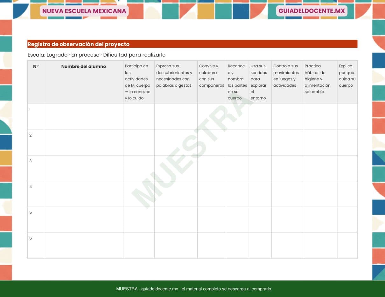Select the Usa sus sentidos column header

coord(260,82)
